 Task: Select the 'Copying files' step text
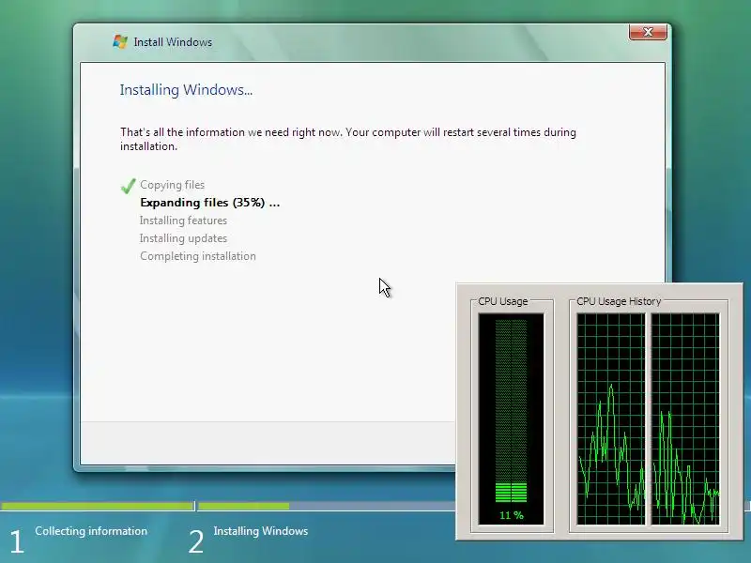172,185
